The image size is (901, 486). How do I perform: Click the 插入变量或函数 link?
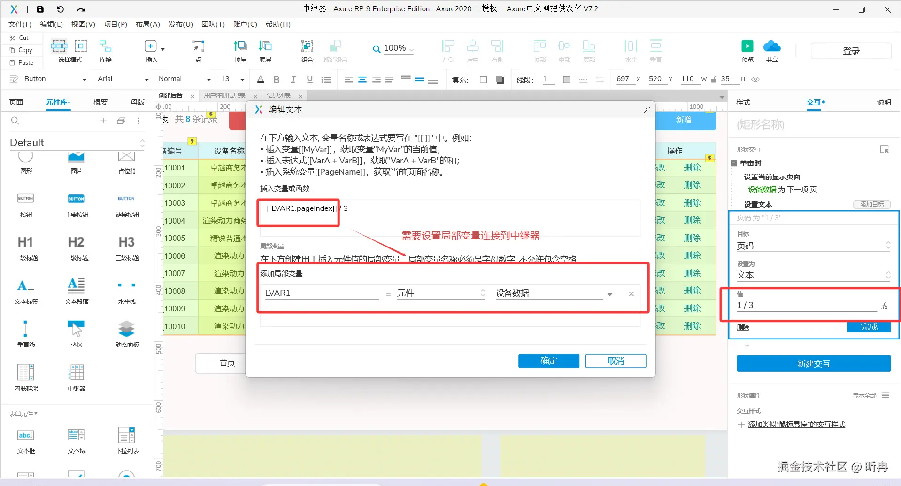[x=287, y=189]
